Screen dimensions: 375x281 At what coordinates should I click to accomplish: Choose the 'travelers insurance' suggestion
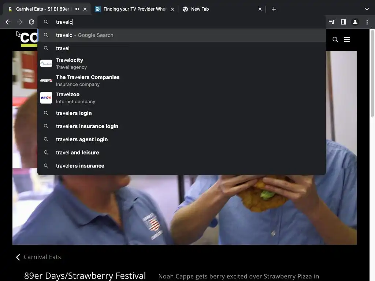[182, 166]
